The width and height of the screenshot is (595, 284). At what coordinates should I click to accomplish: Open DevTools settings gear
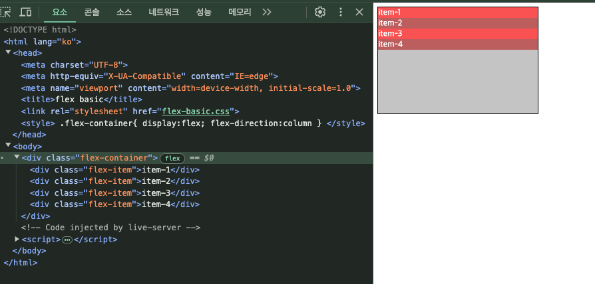click(x=320, y=12)
